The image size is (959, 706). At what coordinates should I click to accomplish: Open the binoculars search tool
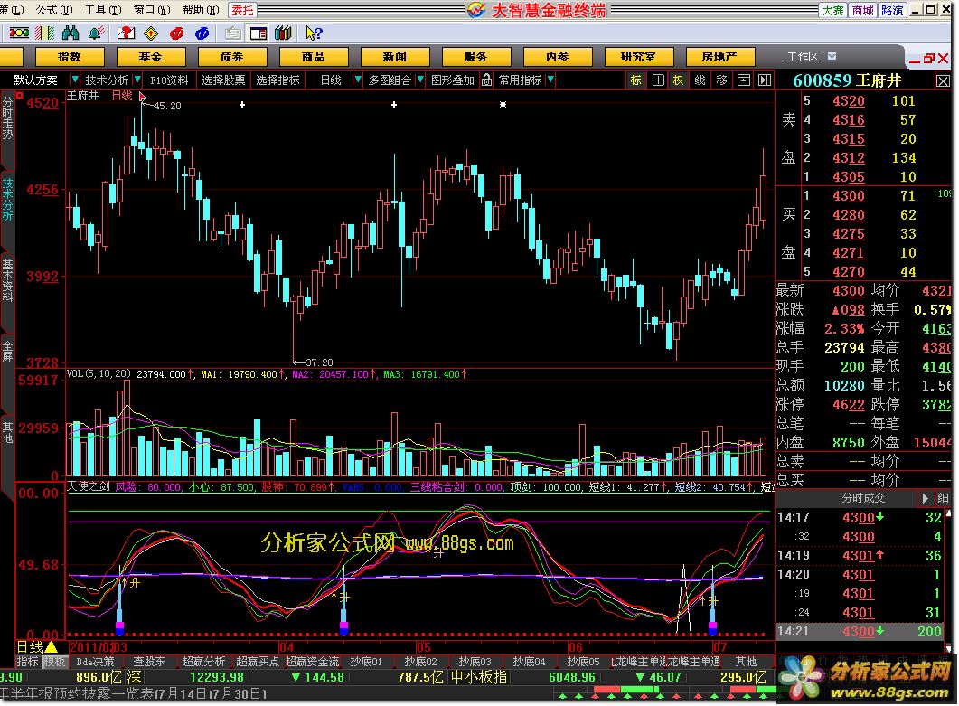point(71,33)
